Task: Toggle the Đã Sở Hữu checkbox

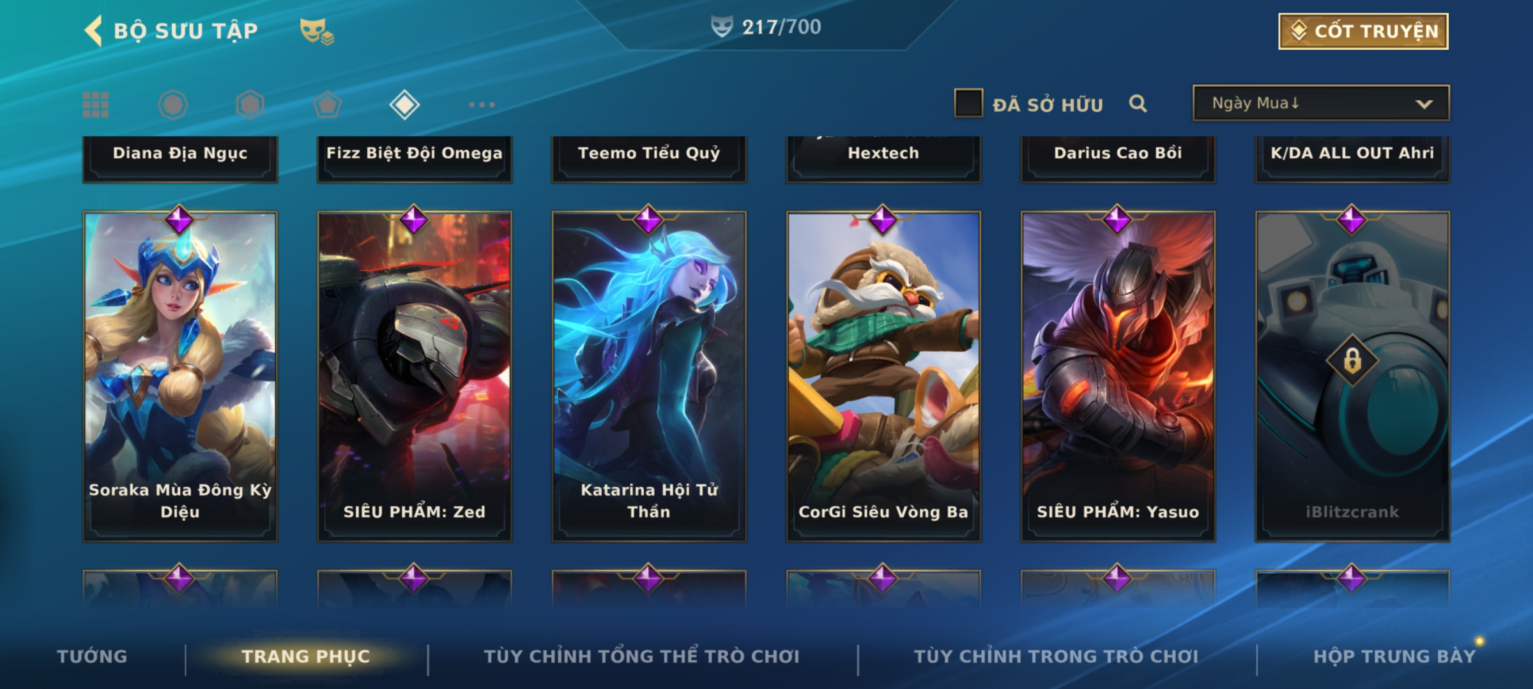Action: (968, 103)
